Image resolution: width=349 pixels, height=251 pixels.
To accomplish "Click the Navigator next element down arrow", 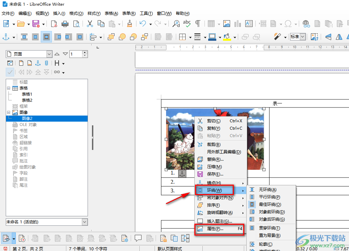I will tap(65, 54).
